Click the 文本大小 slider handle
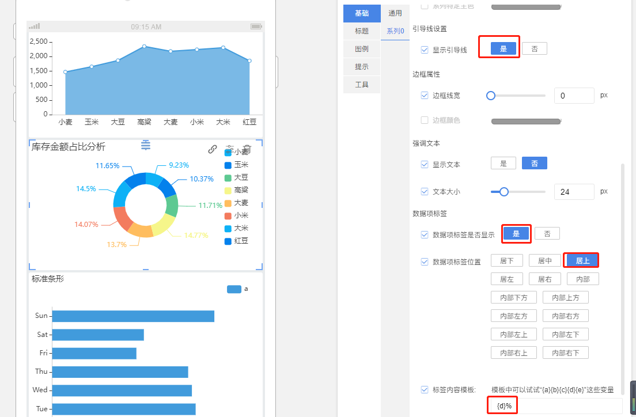636x417 pixels. pyautogui.click(x=503, y=192)
